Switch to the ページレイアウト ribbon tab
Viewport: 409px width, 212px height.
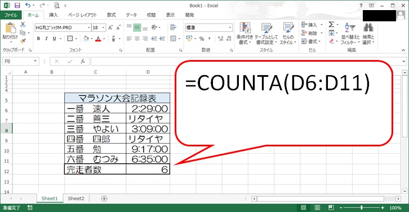tap(82, 15)
